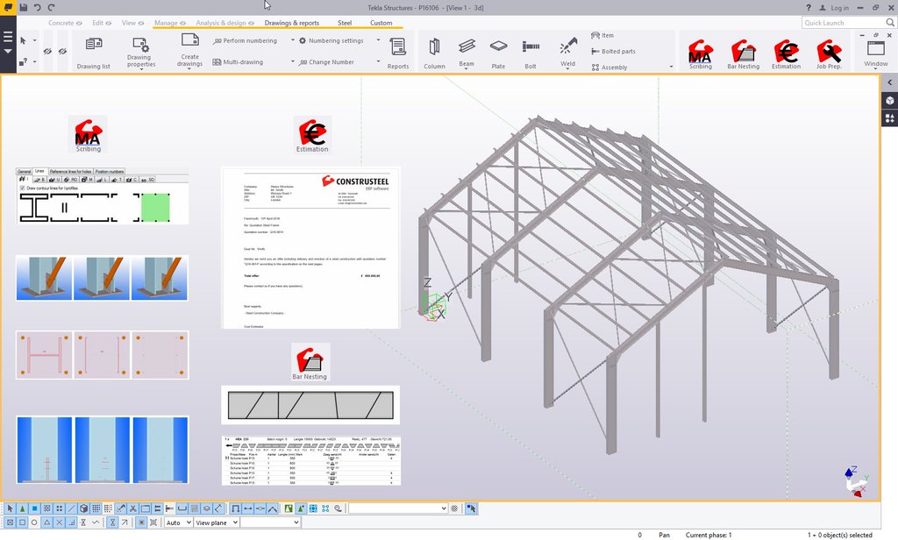
Task: Click the Construsteel quotation document image
Action: click(310, 247)
